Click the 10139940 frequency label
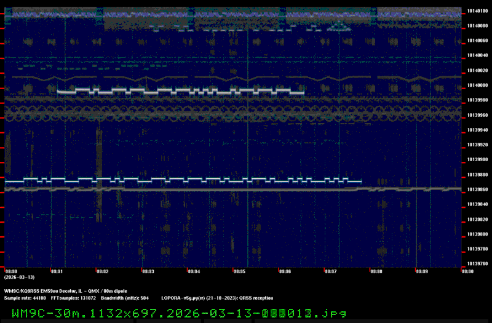Screen dimensions: 492x323 [x=477, y=130]
